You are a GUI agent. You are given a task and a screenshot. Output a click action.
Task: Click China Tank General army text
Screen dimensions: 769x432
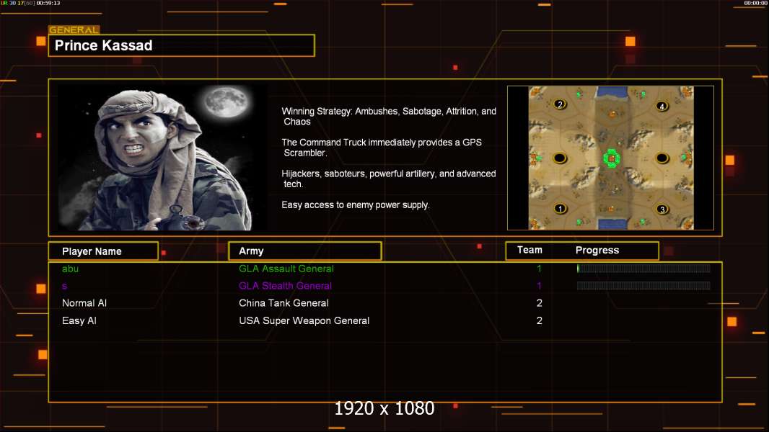point(284,303)
